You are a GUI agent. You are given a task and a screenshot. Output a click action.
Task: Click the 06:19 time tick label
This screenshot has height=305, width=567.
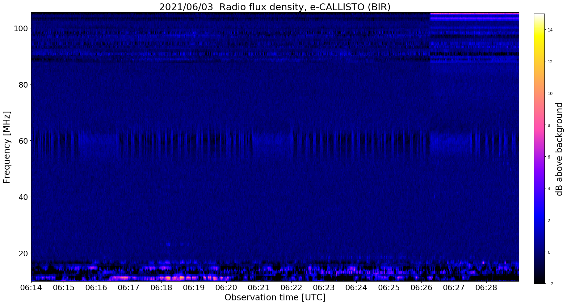click(x=194, y=288)
